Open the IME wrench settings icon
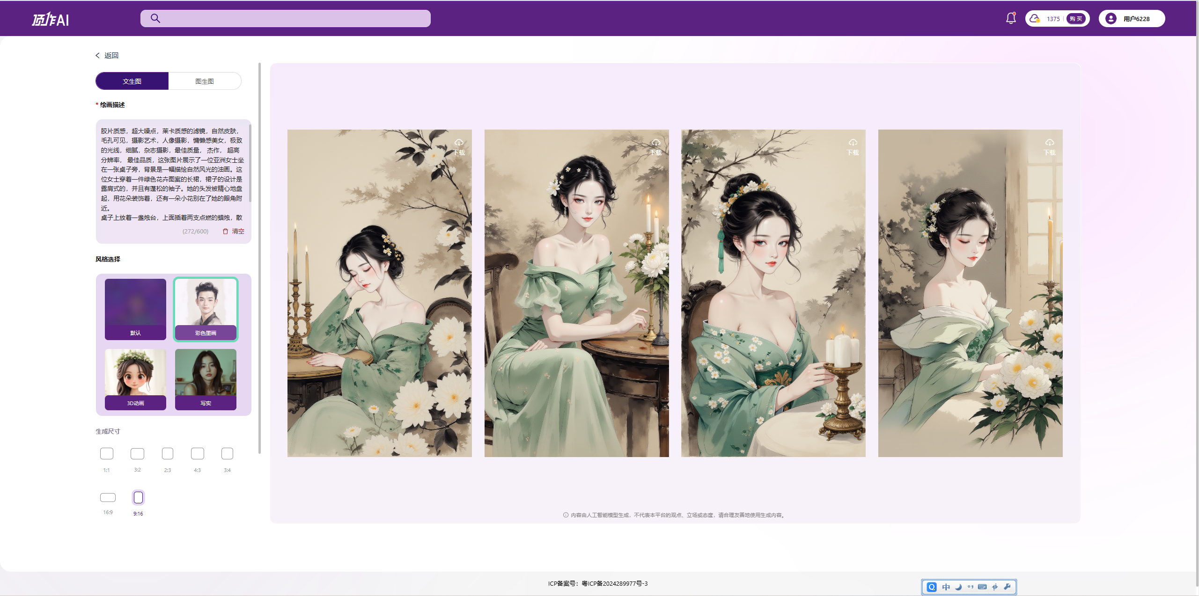 coord(1008,587)
